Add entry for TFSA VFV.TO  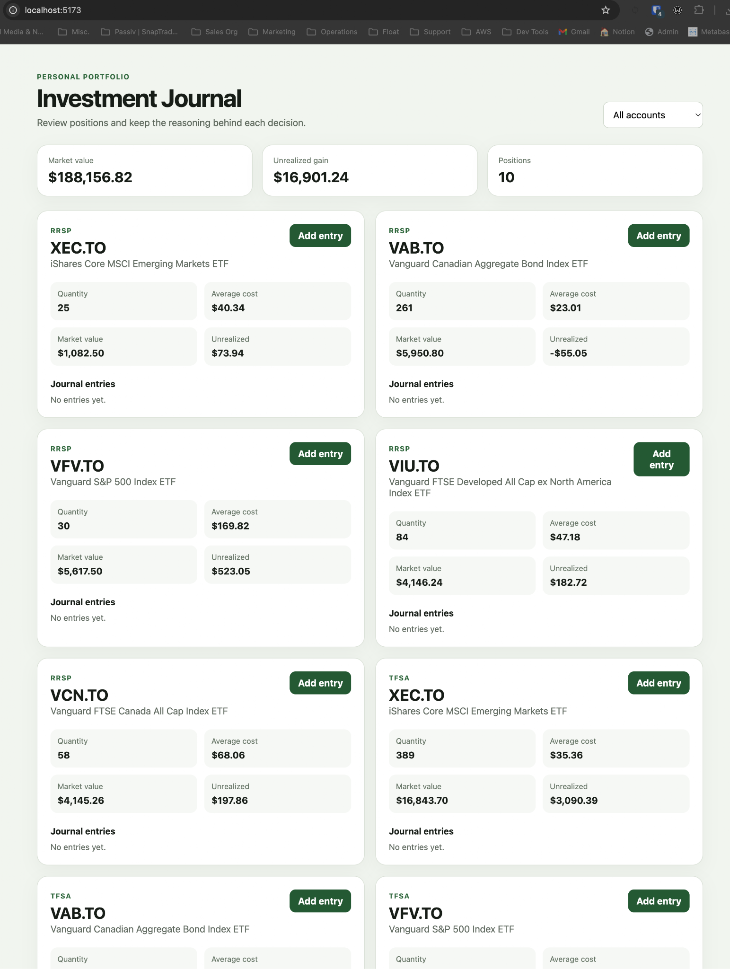pos(659,901)
